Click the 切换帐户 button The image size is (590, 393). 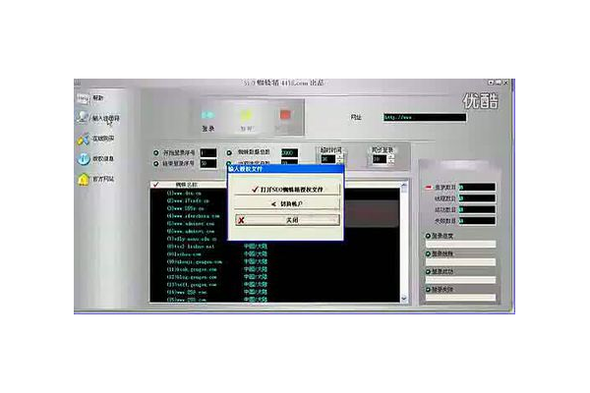[x=285, y=203]
